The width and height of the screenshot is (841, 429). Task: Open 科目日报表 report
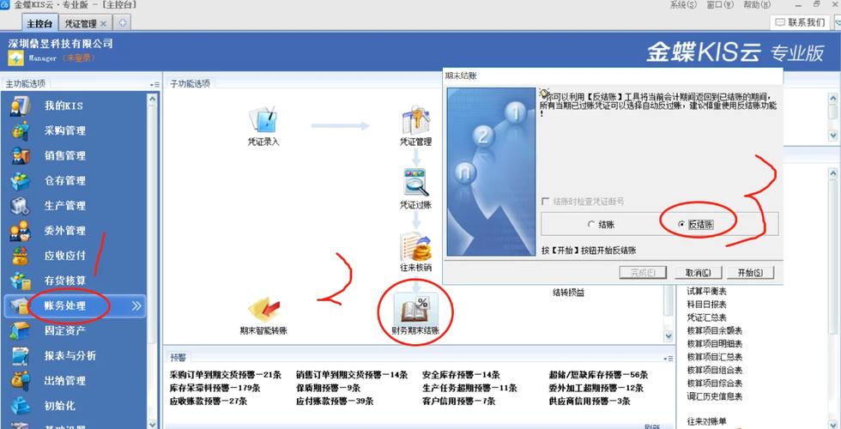(707, 304)
